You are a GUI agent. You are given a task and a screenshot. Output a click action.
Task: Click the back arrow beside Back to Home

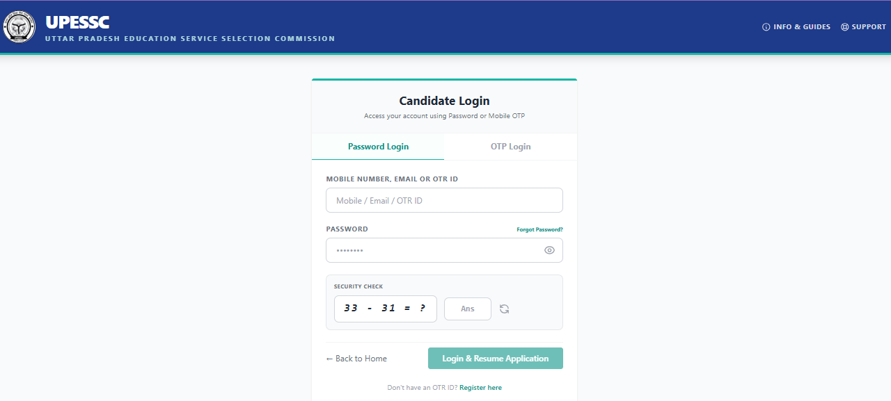click(x=330, y=358)
